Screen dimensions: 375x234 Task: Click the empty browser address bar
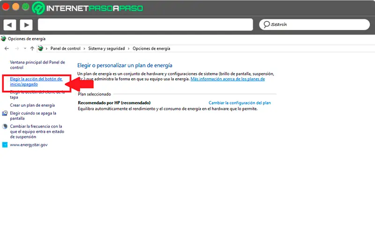click(x=145, y=25)
